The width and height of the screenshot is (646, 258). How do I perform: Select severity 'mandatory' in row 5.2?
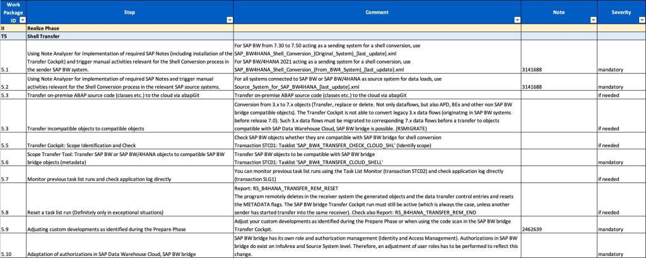pyautogui.click(x=621, y=82)
